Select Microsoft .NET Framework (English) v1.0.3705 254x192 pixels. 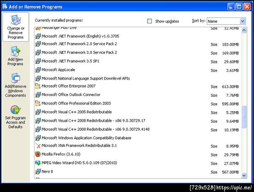click(x=80, y=36)
